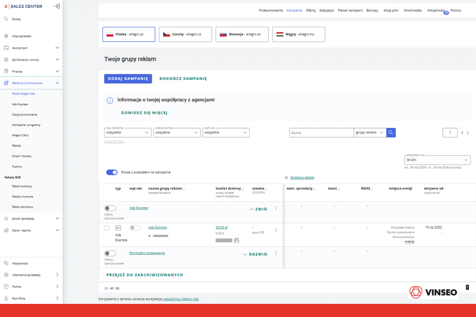This screenshot has width=476, height=317.
Task: Click the DODAJ KAMPANIĘ button
Action: click(128, 78)
